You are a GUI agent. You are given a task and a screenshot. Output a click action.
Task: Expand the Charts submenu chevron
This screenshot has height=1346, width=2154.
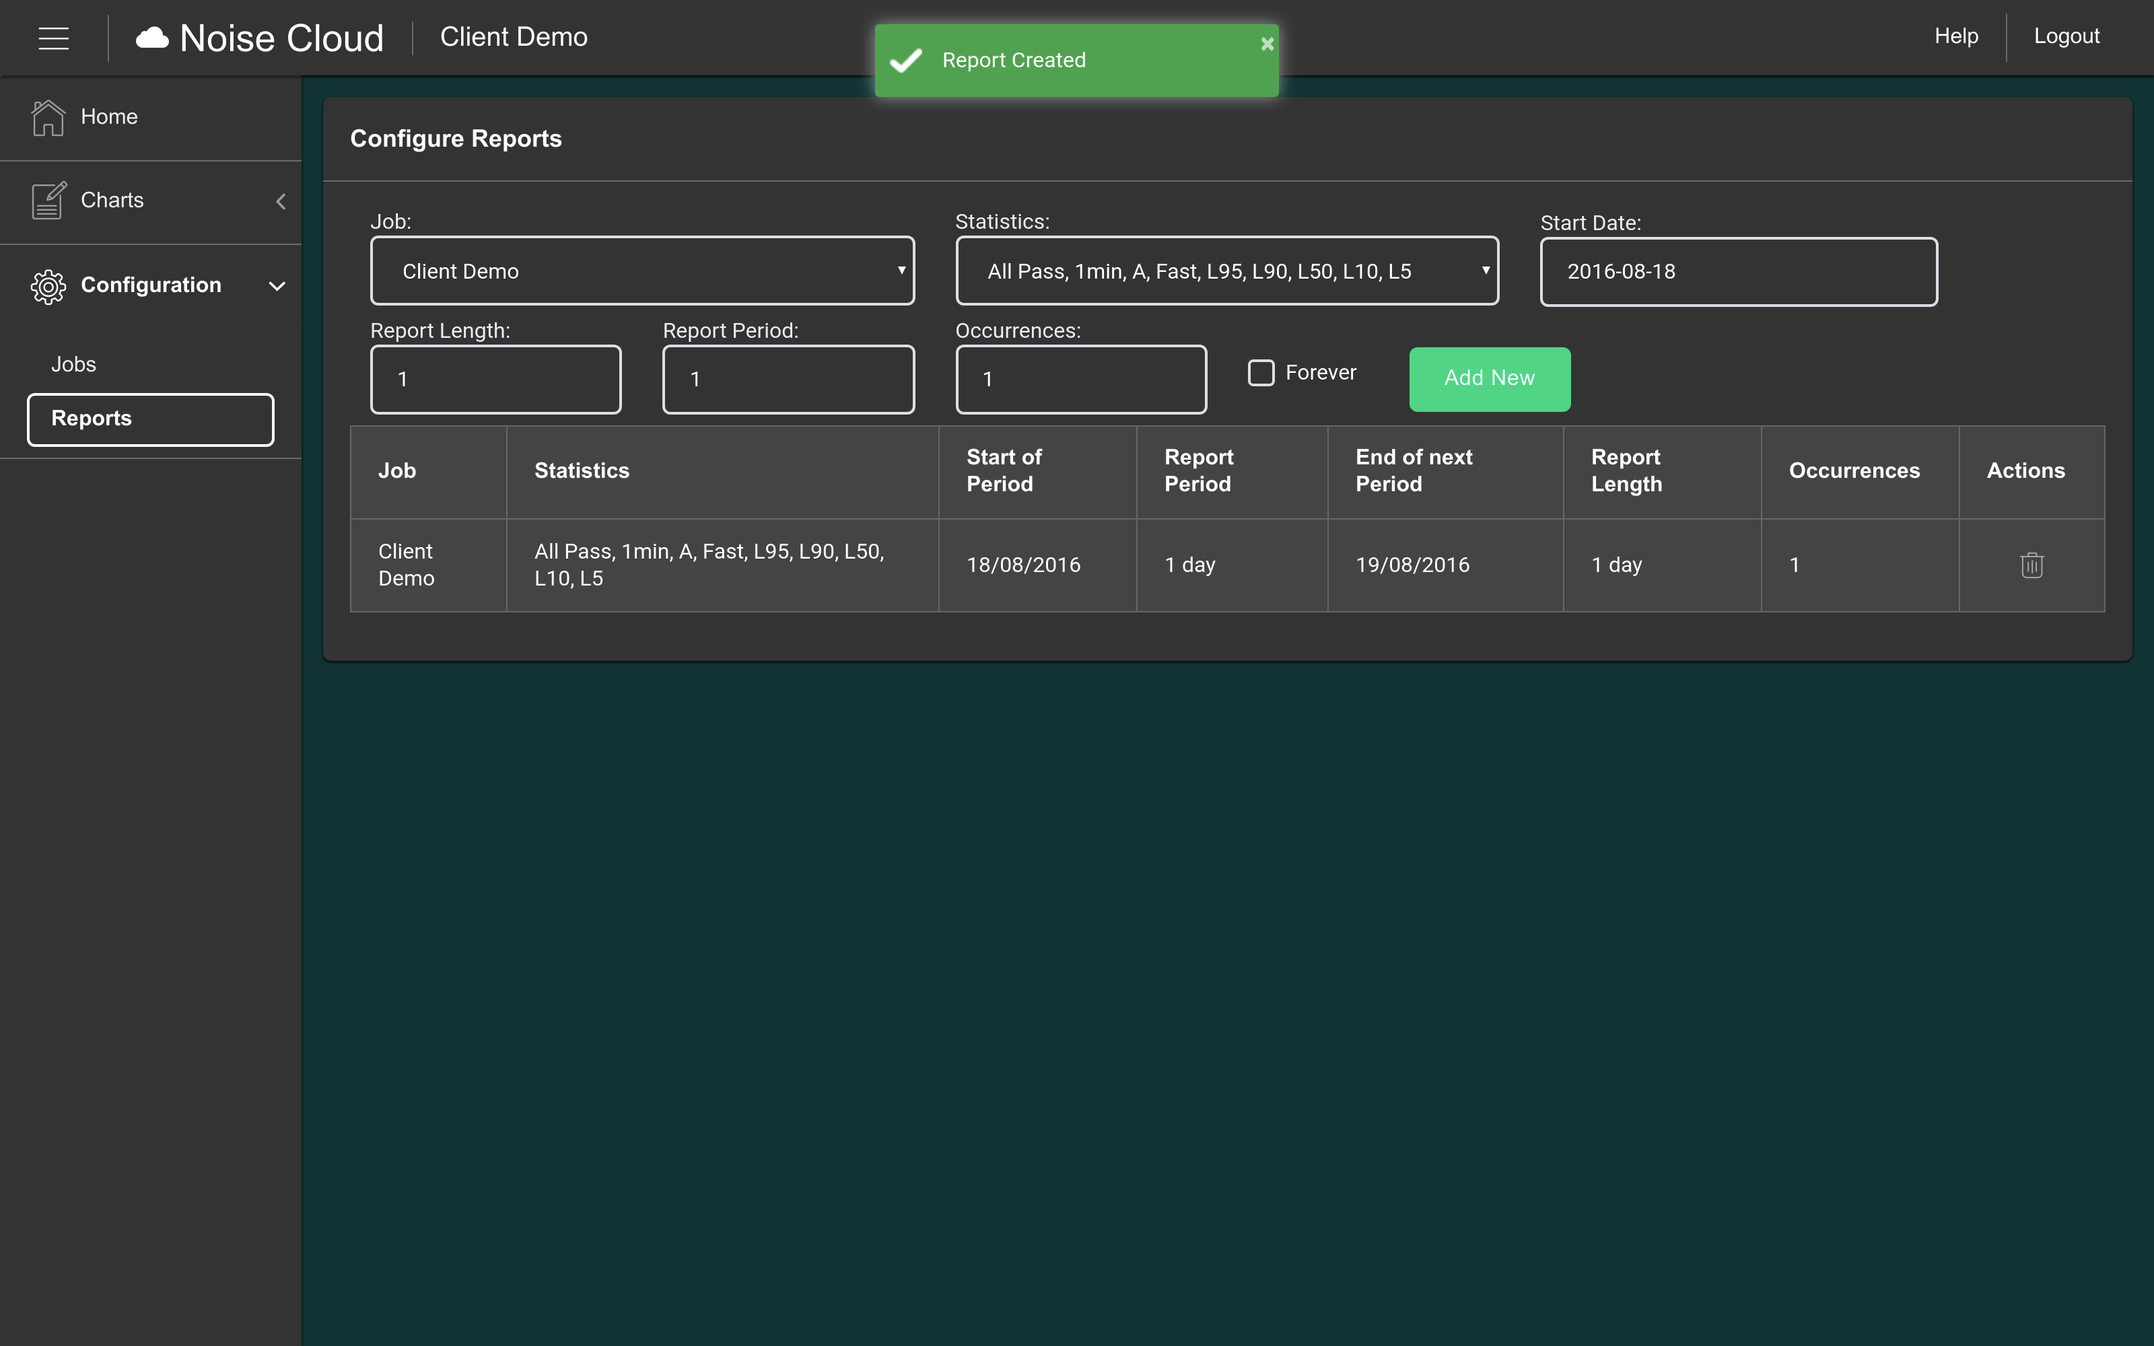(281, 201)
